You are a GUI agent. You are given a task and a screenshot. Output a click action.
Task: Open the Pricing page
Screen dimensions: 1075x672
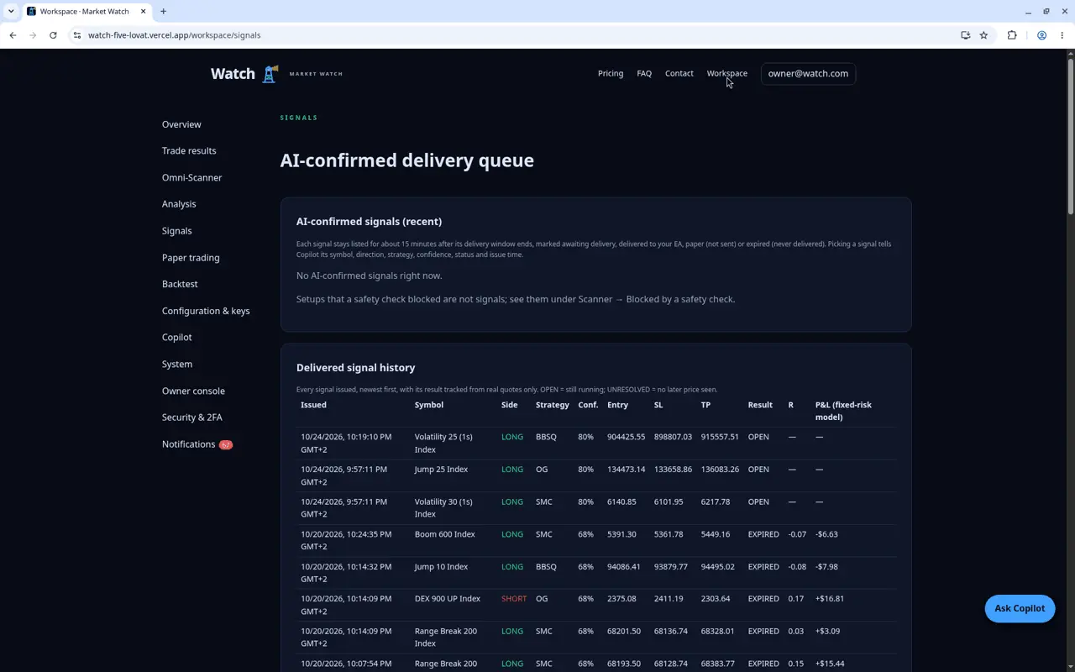tap(611, 74)
